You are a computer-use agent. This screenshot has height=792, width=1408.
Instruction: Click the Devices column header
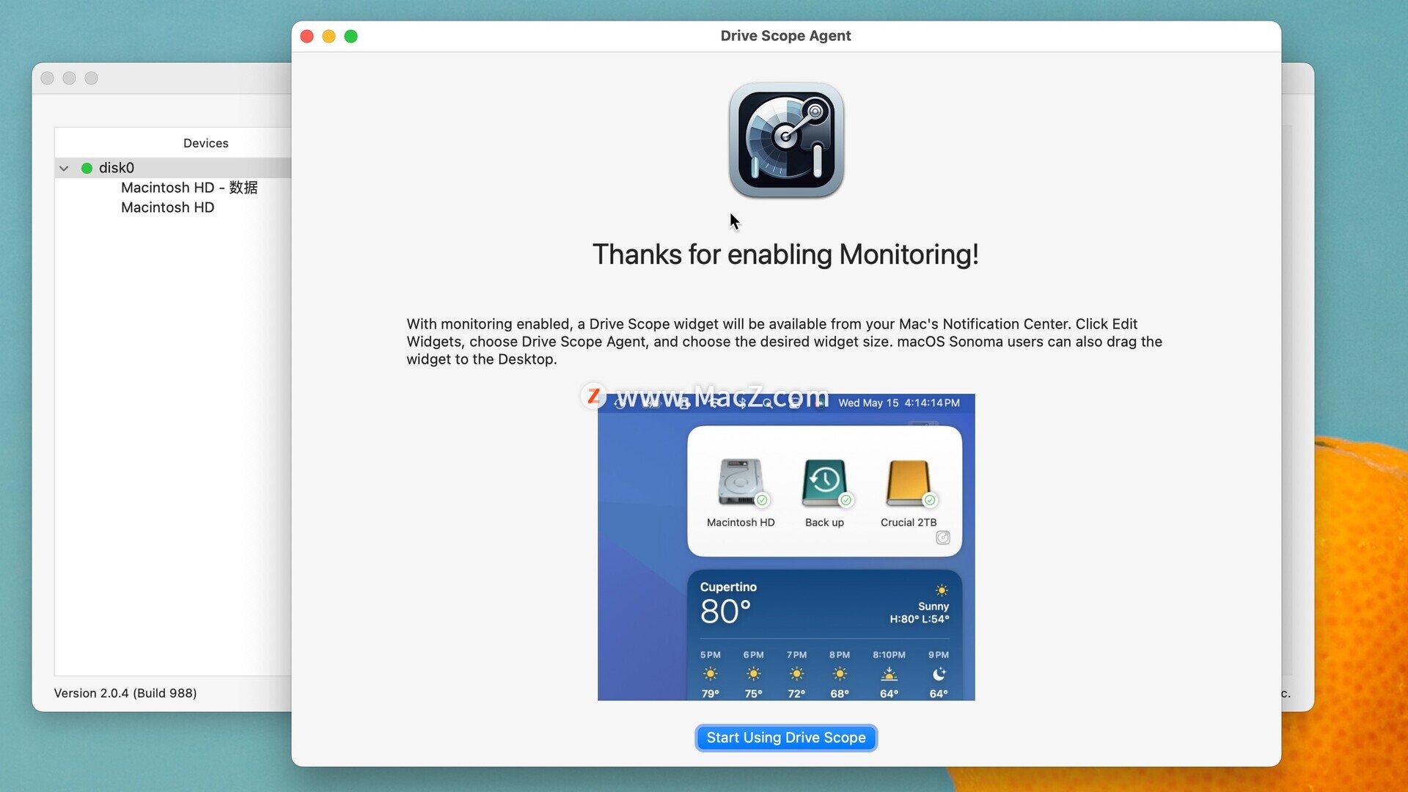click(x=205, y=143)
